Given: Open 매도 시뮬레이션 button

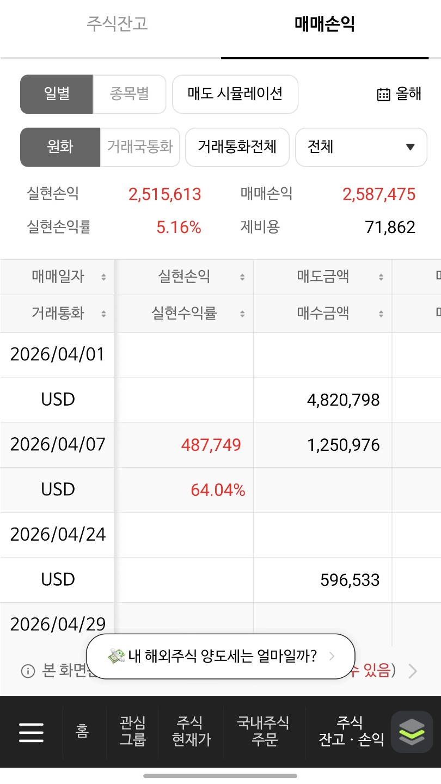Looking at the screenshot, I should 235,94.
